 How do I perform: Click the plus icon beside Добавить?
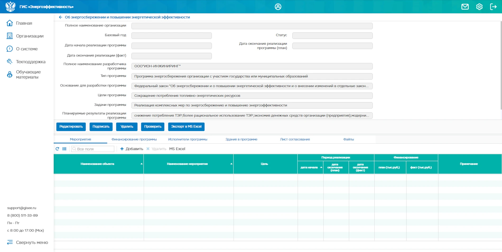click(x=122, y=149)
